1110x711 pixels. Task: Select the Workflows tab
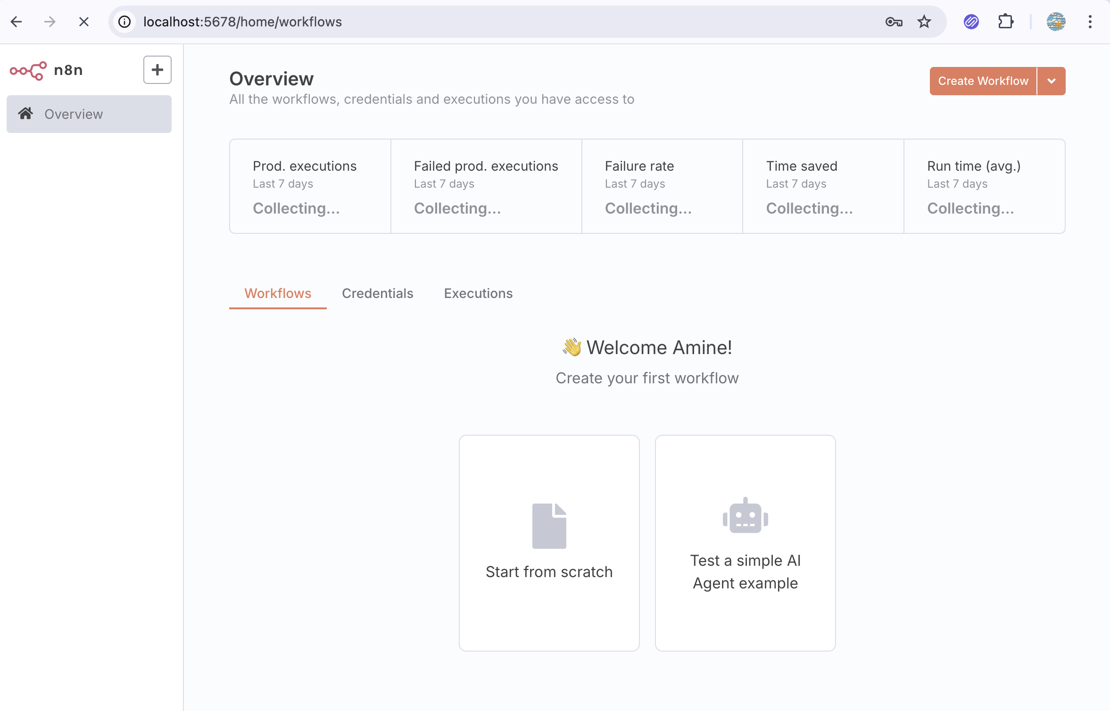(278, 293)
